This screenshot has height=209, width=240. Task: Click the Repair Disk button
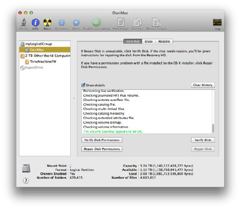coord(203,149)
